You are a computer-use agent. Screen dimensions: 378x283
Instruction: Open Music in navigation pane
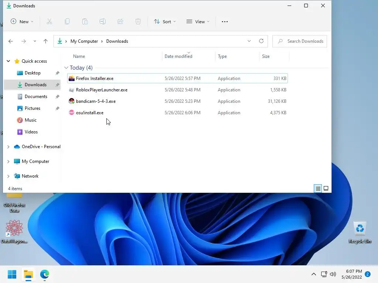[x=31, y=120]
